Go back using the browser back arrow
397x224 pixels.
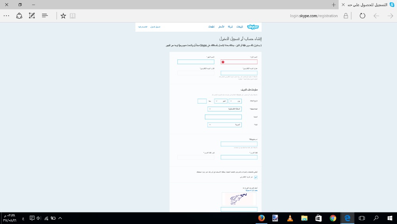(376, 16)
